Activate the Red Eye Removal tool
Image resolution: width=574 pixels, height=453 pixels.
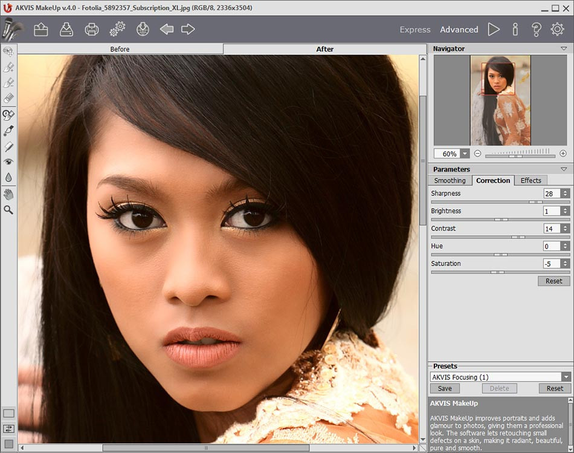pos(8,162)
